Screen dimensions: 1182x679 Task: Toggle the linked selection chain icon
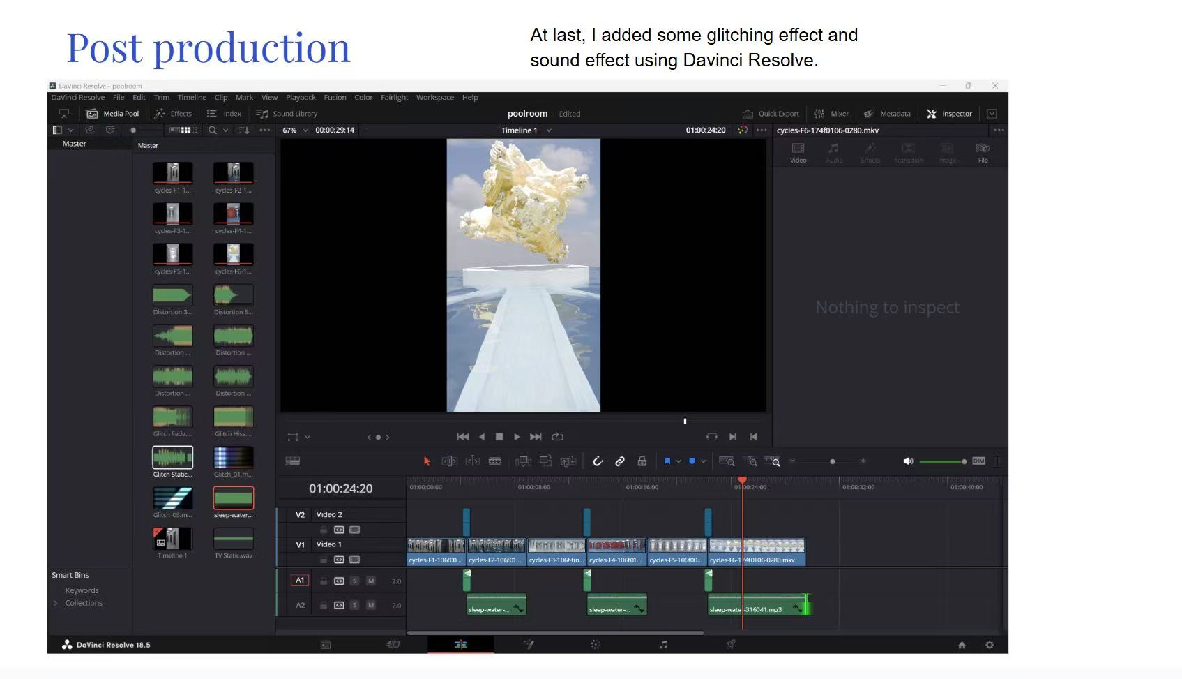click(x=619, y=461)
